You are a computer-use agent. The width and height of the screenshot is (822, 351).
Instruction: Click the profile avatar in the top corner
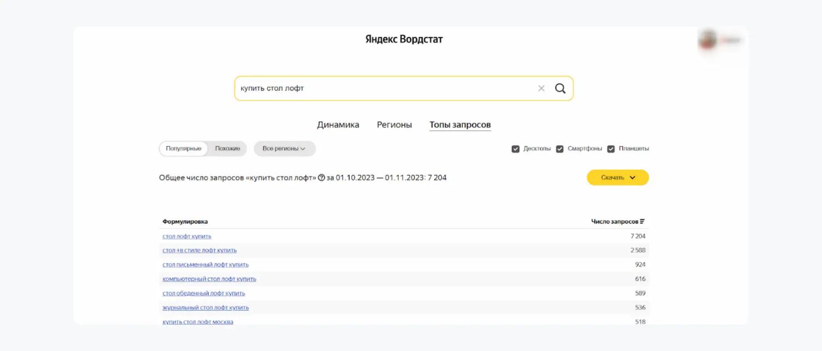[x=707, y=39]
